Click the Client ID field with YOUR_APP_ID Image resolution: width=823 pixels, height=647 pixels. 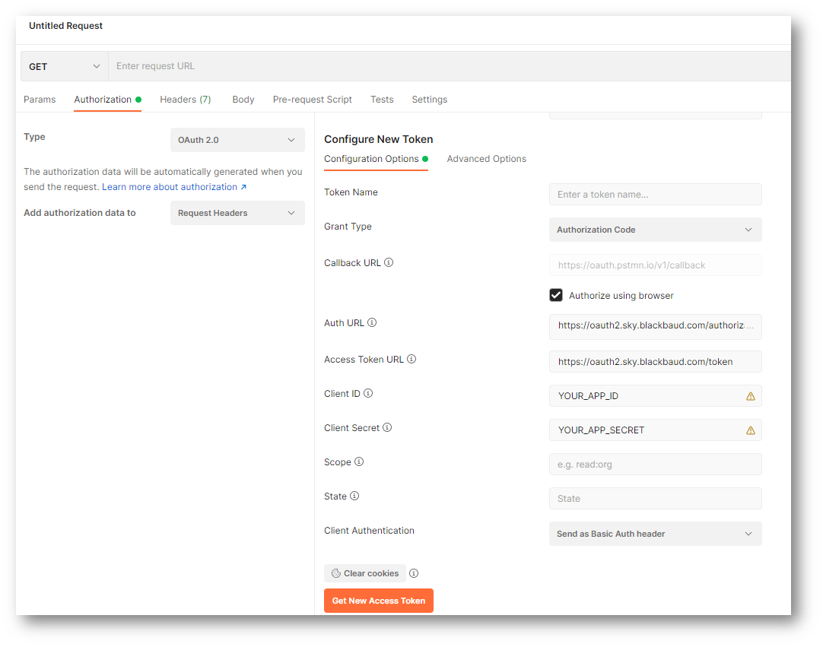655,395
